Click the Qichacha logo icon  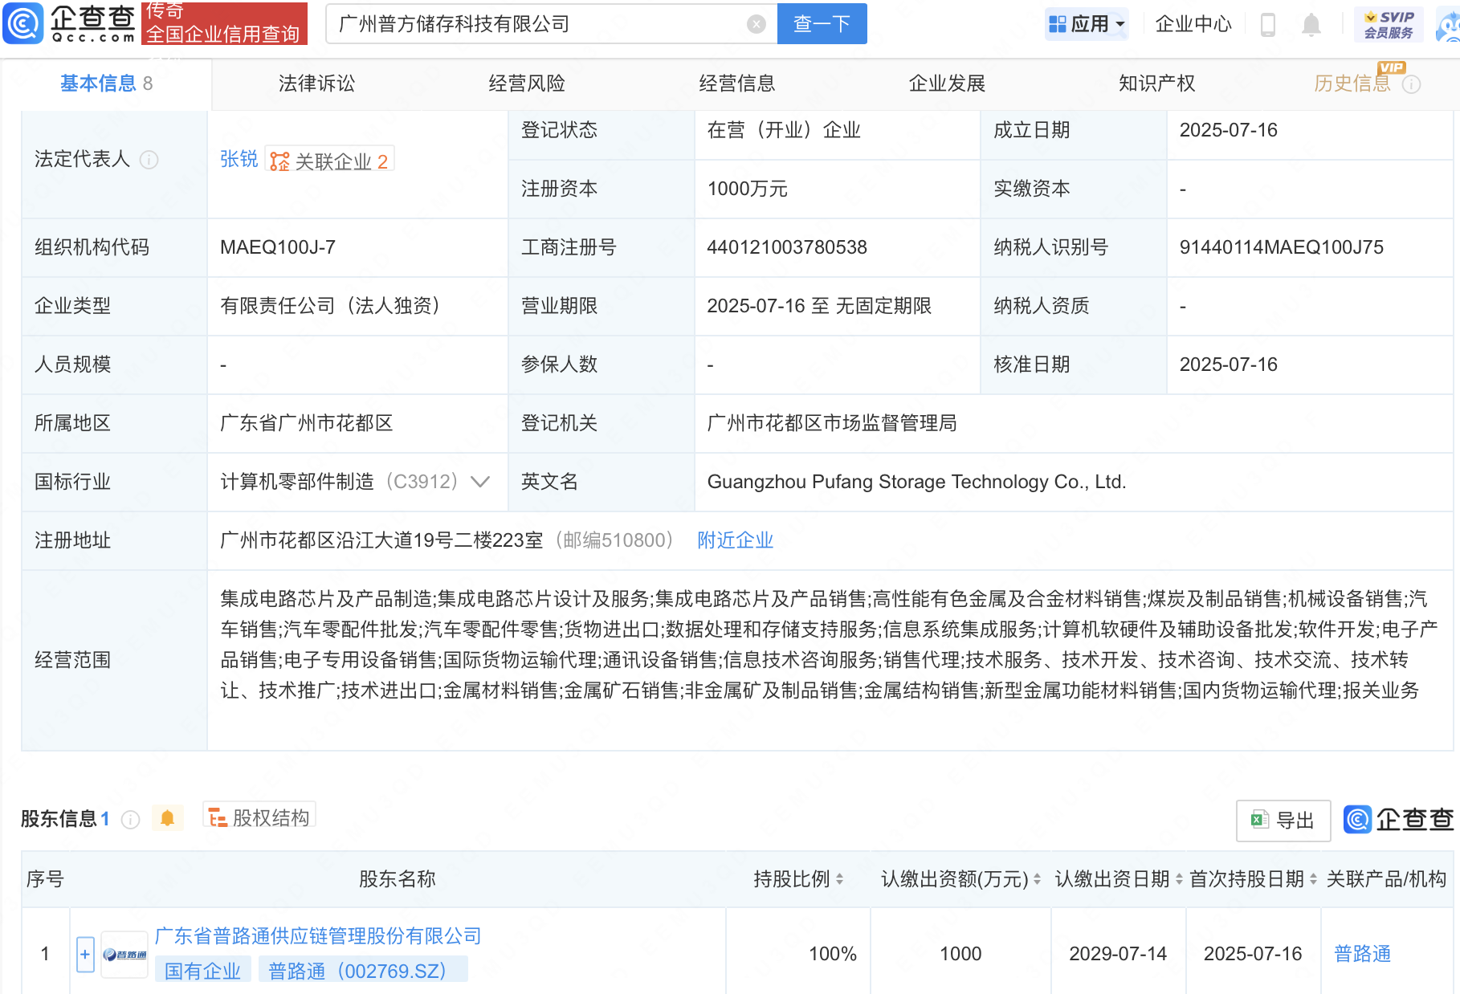point(22,22)
